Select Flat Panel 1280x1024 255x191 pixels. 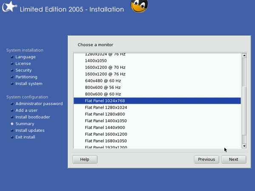pos(157,107)
